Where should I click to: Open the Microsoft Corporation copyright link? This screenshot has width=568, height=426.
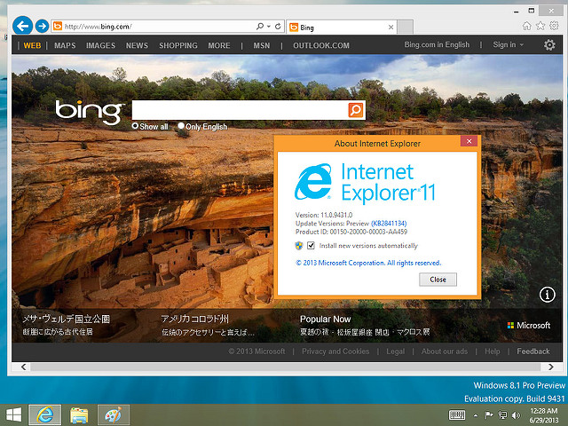pyautogui.click(x=368, y=263)
